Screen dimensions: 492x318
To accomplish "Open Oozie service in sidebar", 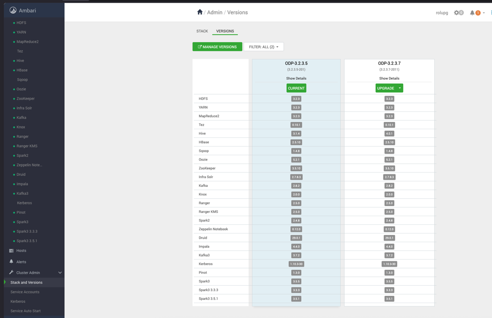I will tap(21, 89).
